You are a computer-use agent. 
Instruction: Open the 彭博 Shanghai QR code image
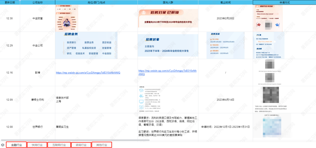click(x=270, y=78)
